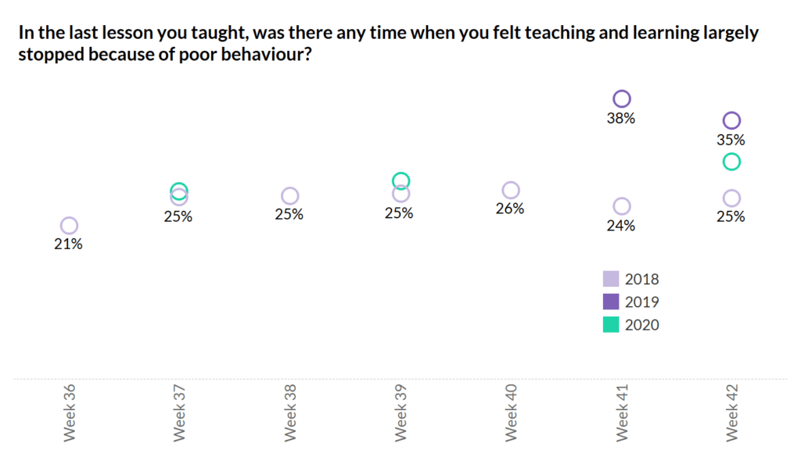Select the 2018 marker at Week 42
801x457 pixels.
tap(731, 198)
